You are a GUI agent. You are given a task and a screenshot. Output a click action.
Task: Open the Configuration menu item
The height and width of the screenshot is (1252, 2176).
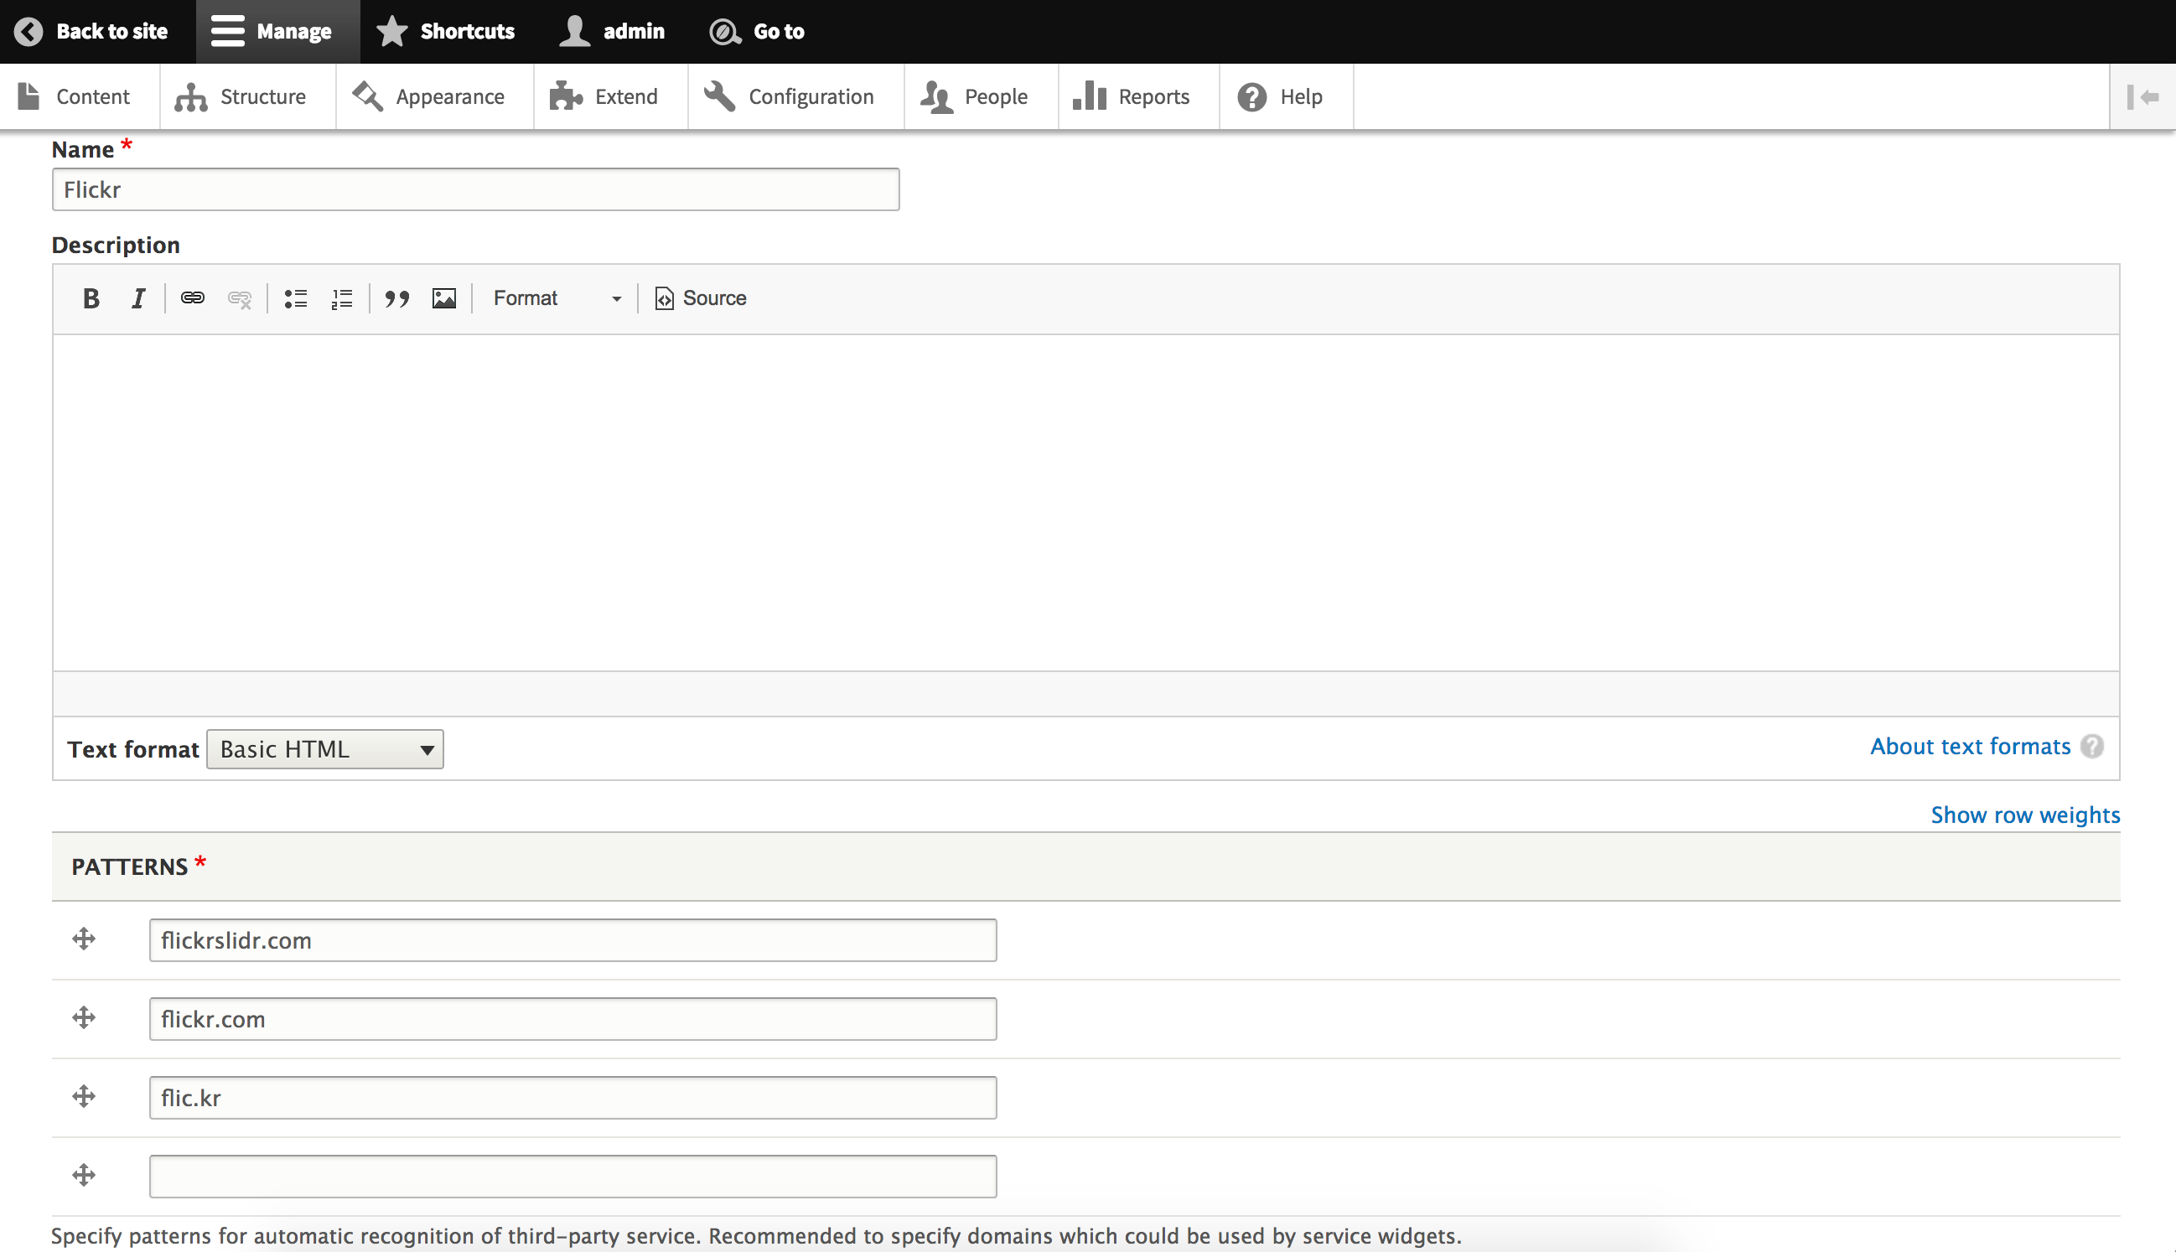[x=810, y=96]
